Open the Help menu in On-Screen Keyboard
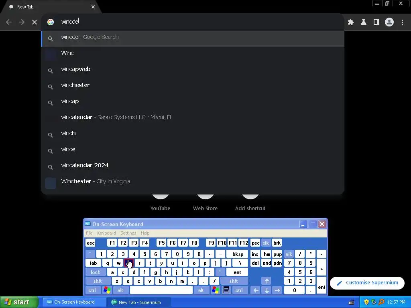Viewport: 411px width, 308px height. pyautogui.click(x=145, y=233)
